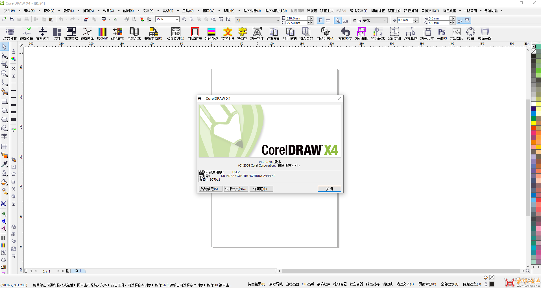Viewport: 541px width, 288px height.
Task: Click 法律公文(N)... button in About dialog
Action: (x=236, y=189)
